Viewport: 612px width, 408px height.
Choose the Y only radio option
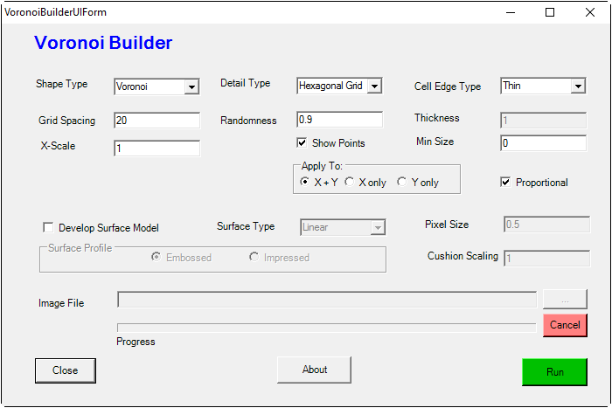(401, 182)
